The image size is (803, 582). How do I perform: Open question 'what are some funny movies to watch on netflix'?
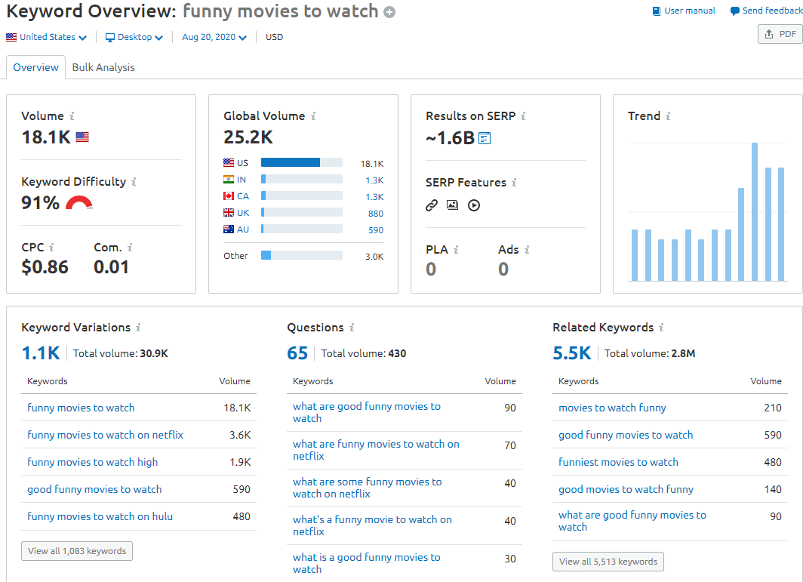(x=368, y=488)
